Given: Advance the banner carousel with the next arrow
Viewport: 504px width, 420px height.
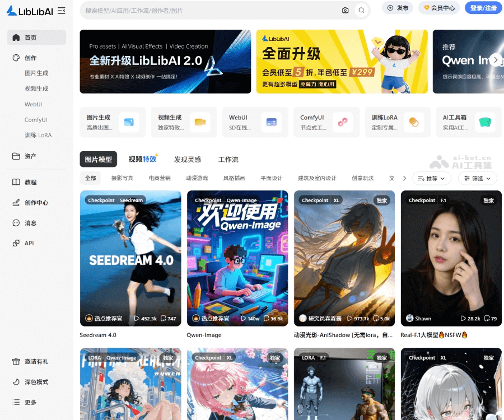Looking at the screenshot, I should click(495, 59).
